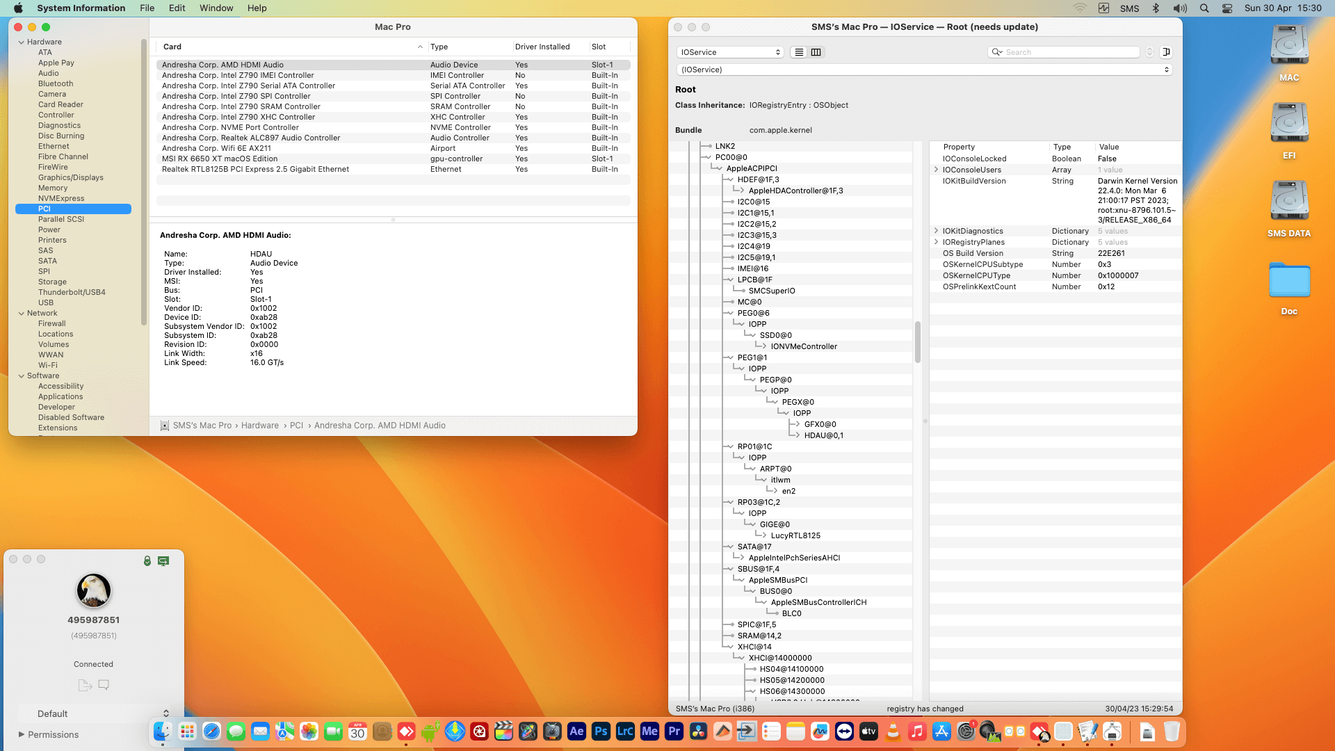Viewport: 1335px width, 751px height.
Task: Collapse the Network section in the sidebar
Action: pyautogui.click(x=21, y=314)
